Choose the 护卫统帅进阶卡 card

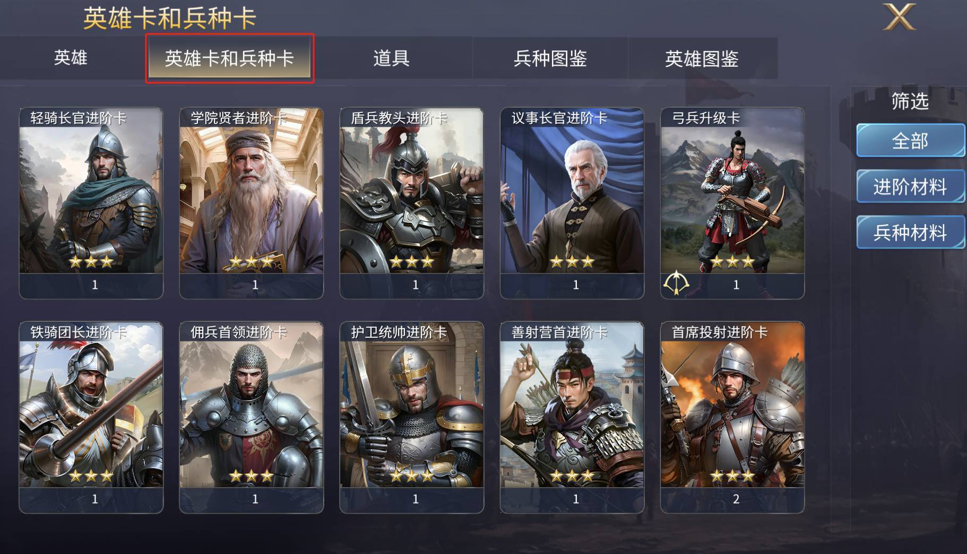pos(412,417)
